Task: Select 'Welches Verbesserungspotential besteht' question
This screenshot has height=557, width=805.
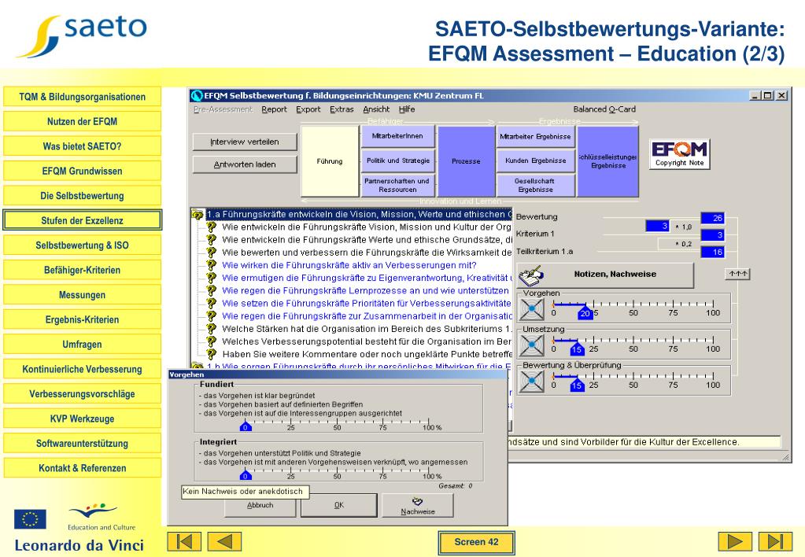Action: [x=367, y=341]
